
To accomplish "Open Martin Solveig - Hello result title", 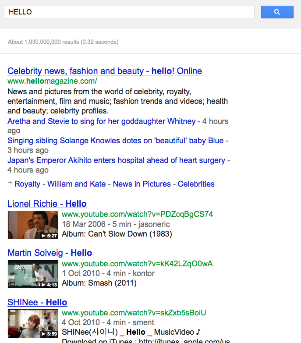I will point(50,253).
